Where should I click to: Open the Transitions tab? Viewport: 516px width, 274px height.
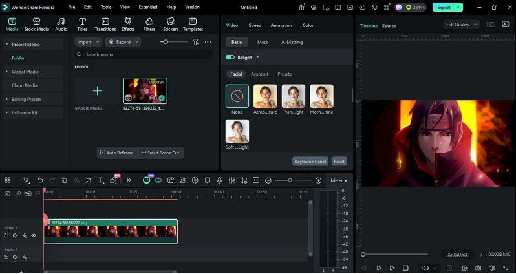(105, 25)
